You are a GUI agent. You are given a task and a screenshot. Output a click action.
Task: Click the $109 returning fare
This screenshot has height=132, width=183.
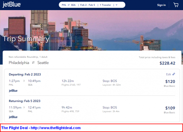[x=170, y=108]
